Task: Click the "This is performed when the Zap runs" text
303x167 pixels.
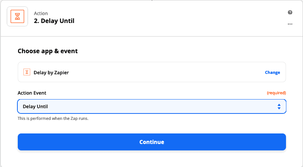Action: [53, 118]
